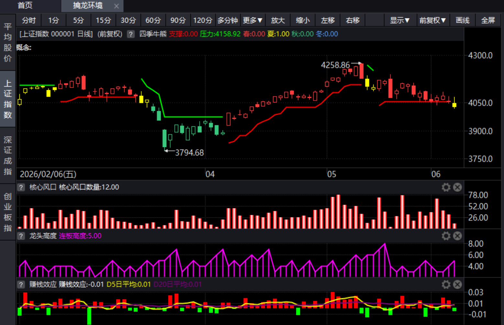
Task: Open settings gear of 核心风口 panel
Action: pos(446,187)
